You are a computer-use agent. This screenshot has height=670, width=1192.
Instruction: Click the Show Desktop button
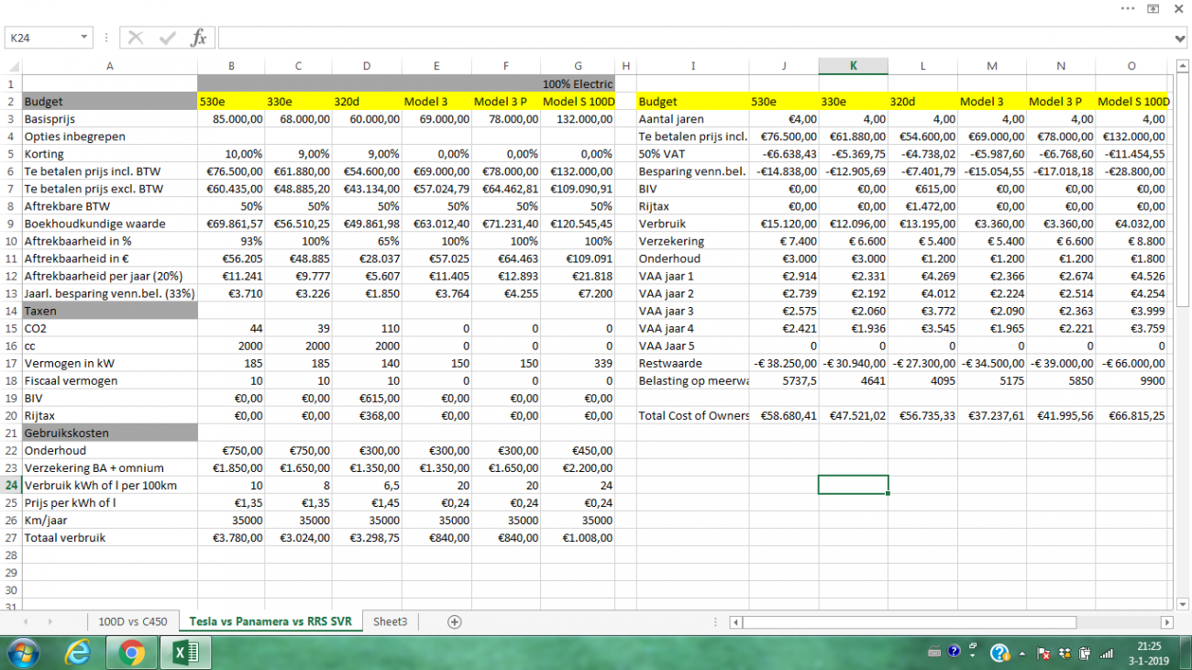(1184, 653)
